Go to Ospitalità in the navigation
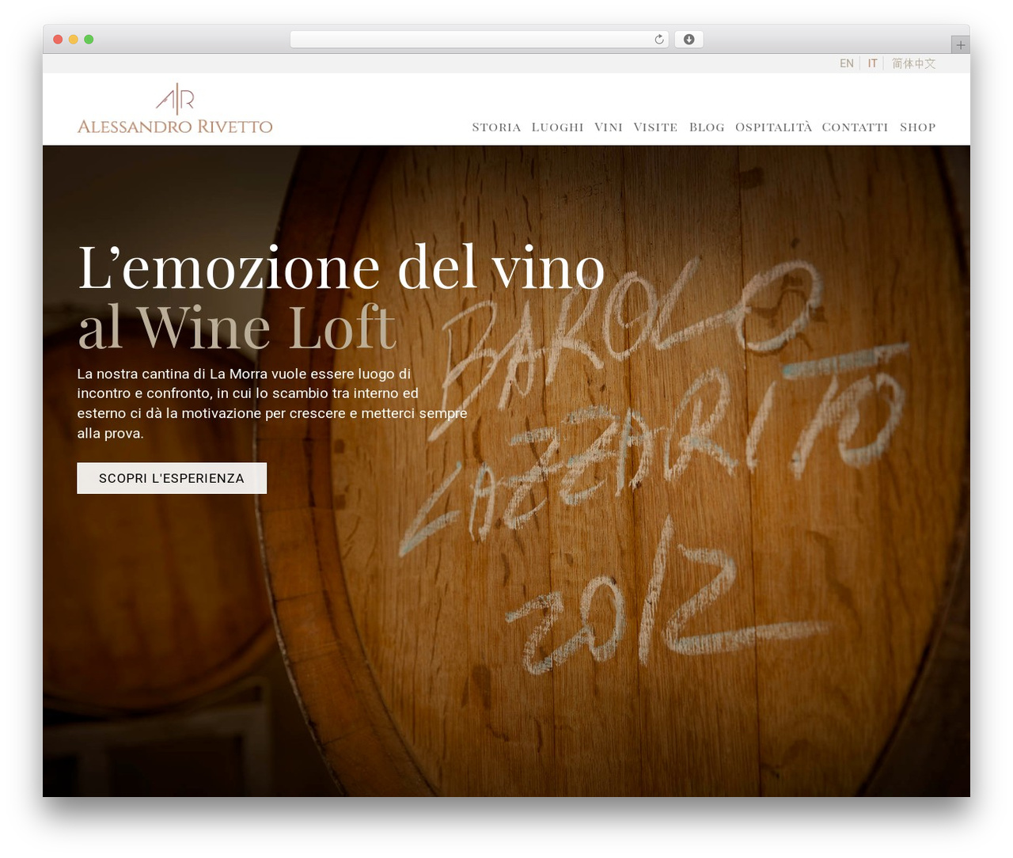This screenshot has height=858, width=1013. point(773,127)
